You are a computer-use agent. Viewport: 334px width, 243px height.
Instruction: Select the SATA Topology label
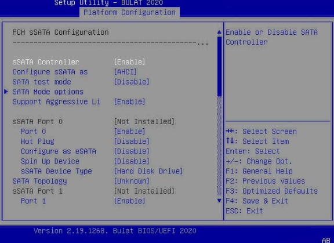tap(39, 182)
